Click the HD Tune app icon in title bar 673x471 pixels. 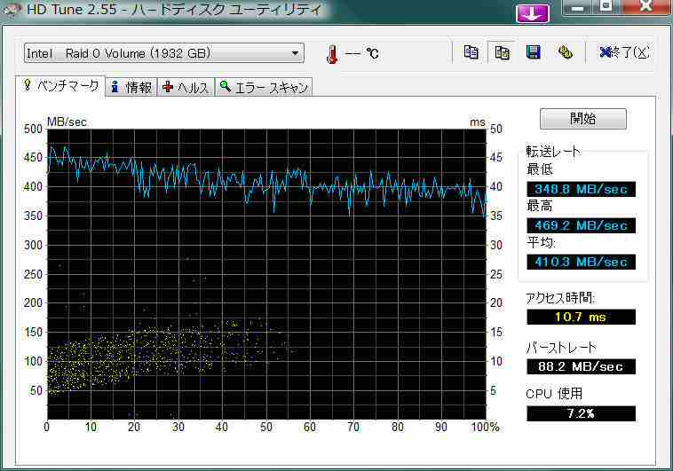(x=12, y=11)
